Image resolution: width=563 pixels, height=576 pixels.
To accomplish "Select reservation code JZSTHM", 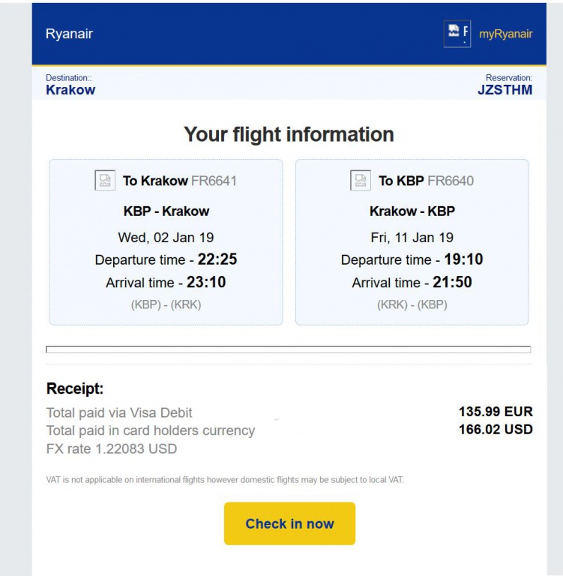I will [505, 90].
